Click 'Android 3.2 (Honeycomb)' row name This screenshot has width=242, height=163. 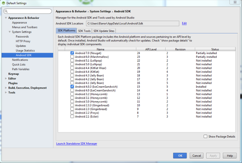click(91, 94)
